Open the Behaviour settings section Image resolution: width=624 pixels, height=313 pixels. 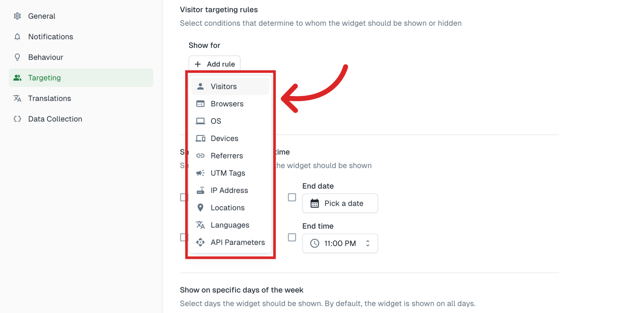coord(46,57)
